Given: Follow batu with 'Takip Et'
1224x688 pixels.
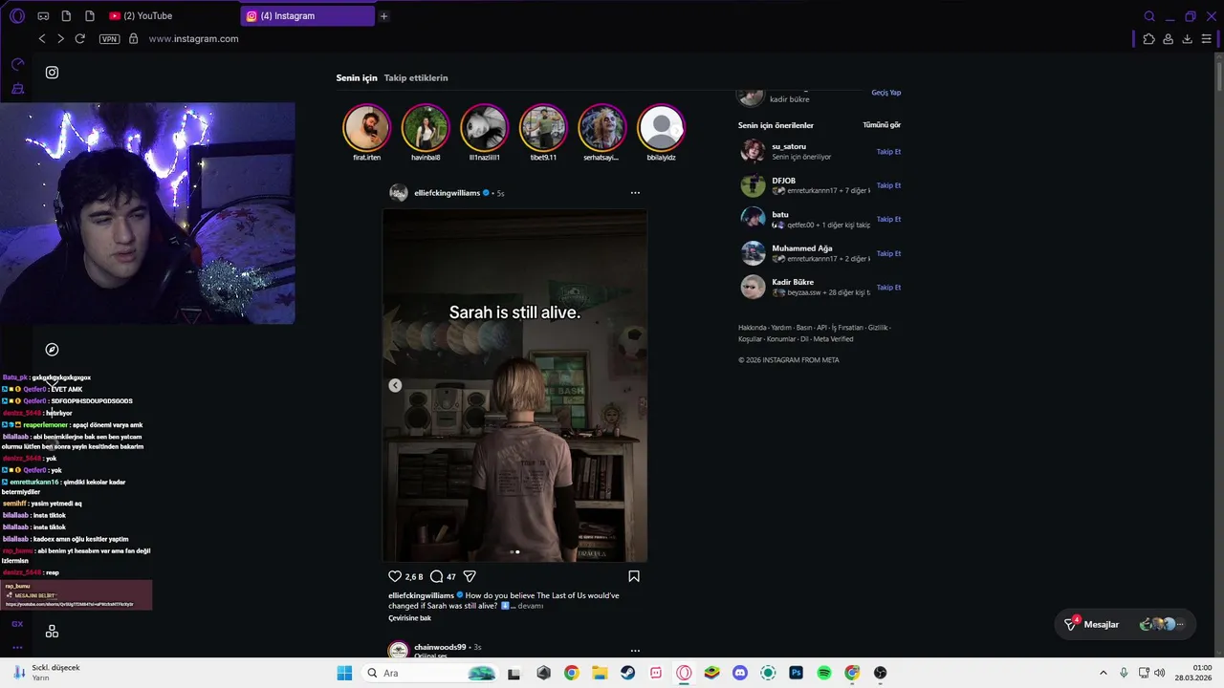Looking at the screenshot, I should pos(888,219).
